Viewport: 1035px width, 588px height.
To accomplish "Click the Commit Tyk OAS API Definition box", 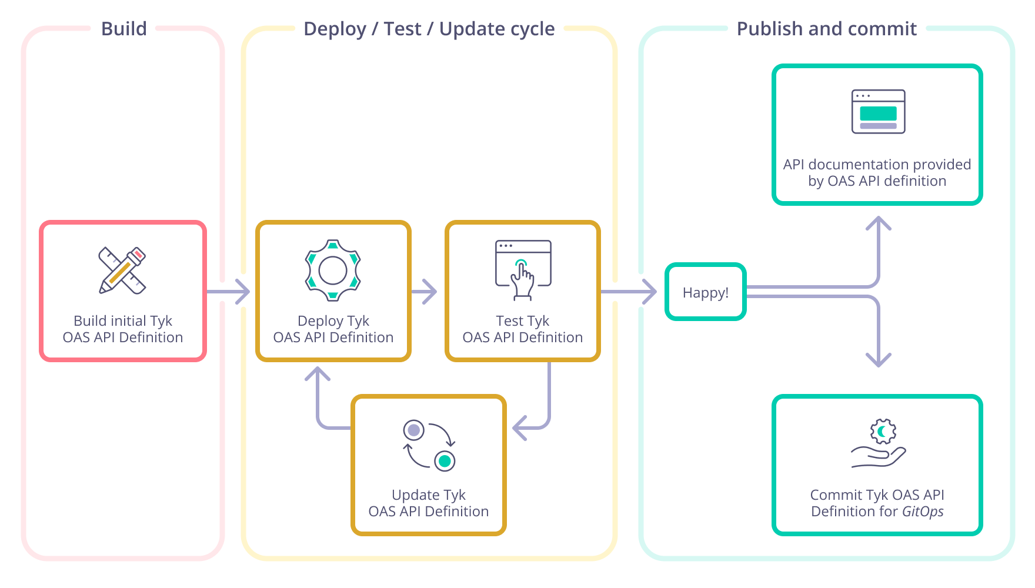I will click(x=877, y=464).
